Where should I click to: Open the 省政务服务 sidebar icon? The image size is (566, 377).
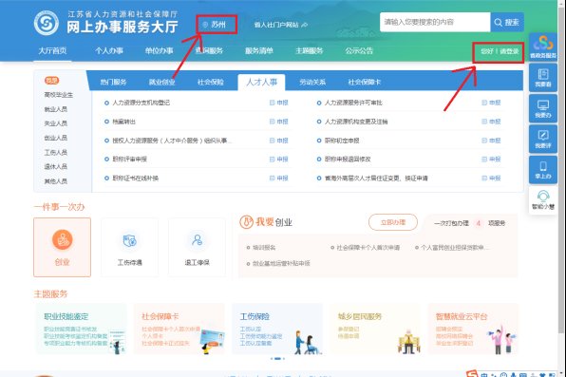coord(543,47)
